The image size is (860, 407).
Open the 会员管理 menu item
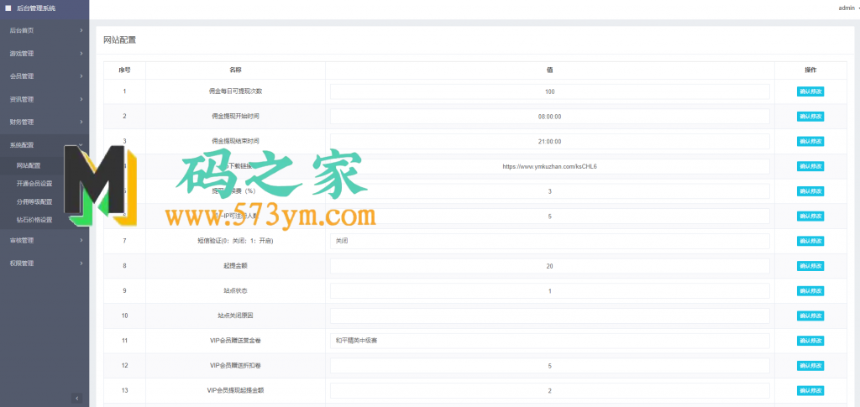coord(45,76)
